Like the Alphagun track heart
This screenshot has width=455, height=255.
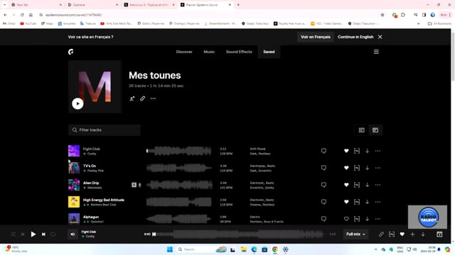tap(346, 219)
